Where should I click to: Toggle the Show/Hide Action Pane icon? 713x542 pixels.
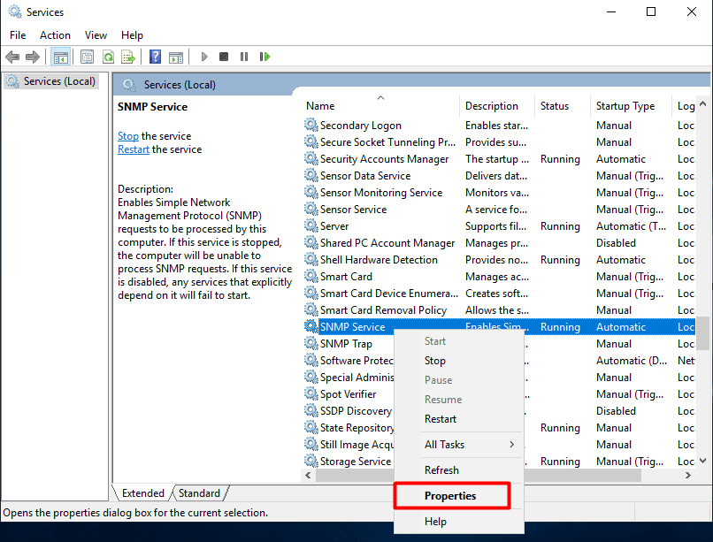[176, 57]
